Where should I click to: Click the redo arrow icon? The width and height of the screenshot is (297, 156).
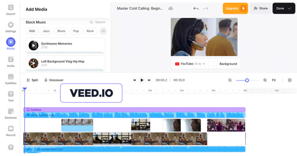pos(206,8)
